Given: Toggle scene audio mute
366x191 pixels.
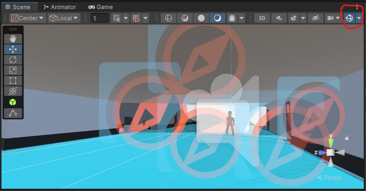Looking at the screenshot, I should (x=279, y=18).
